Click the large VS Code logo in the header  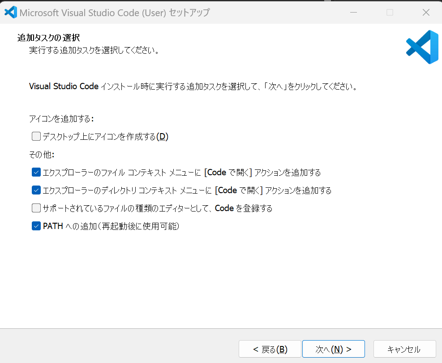click(x=422, y=47)
